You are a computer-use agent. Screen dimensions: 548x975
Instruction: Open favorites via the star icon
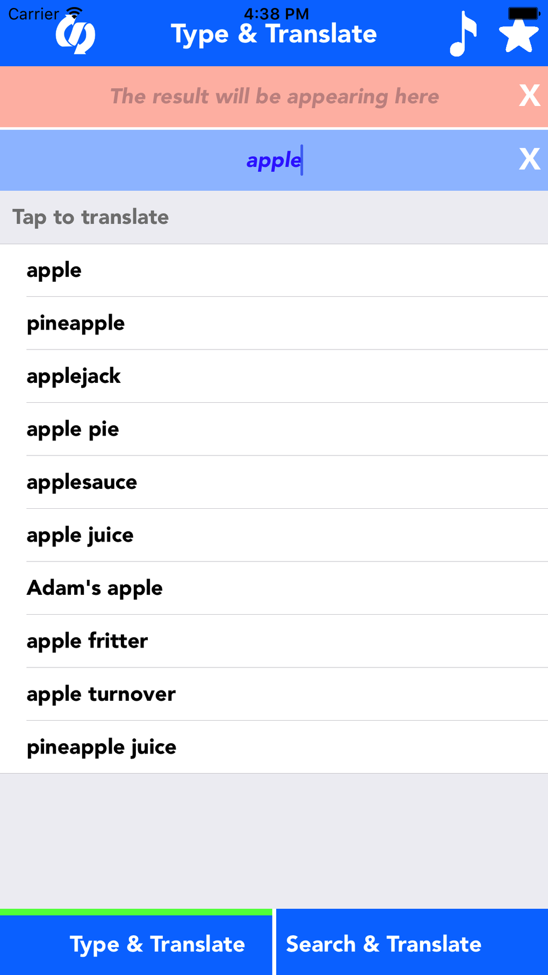[x=518, y=34]
